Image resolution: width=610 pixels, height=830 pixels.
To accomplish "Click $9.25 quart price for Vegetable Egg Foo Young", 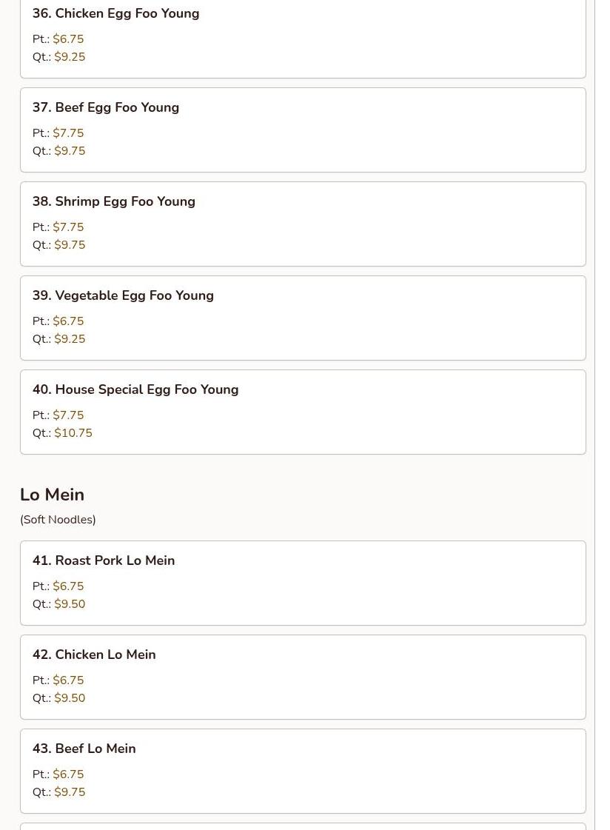I will point(70,339).
